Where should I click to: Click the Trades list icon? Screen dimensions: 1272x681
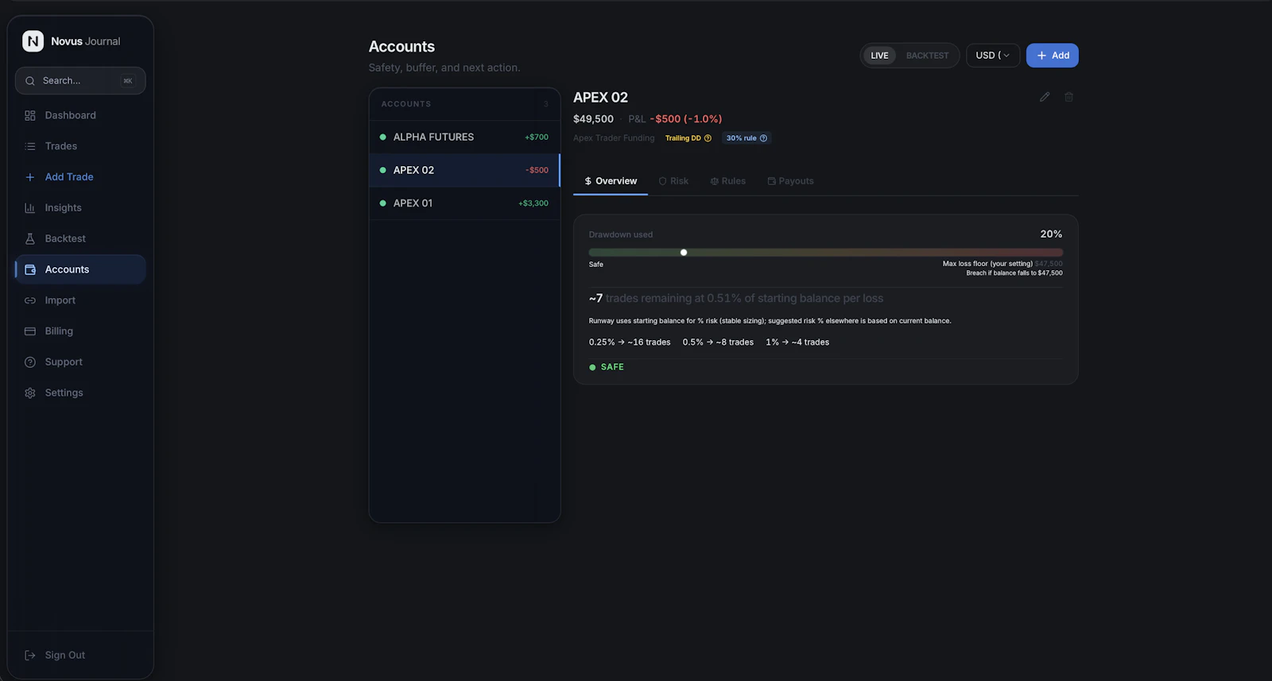pyautogui.click(x=30, y=146)
